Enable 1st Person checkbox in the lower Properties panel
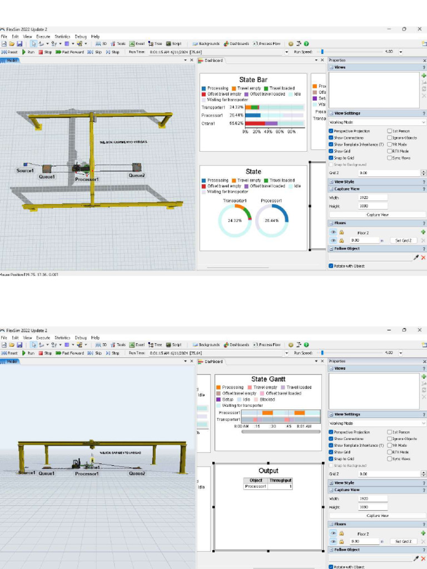427x569 pixels. (389, 432)
